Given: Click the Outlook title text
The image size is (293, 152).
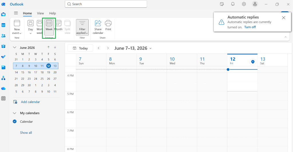Looking at the screenshot, I should 17,4.
